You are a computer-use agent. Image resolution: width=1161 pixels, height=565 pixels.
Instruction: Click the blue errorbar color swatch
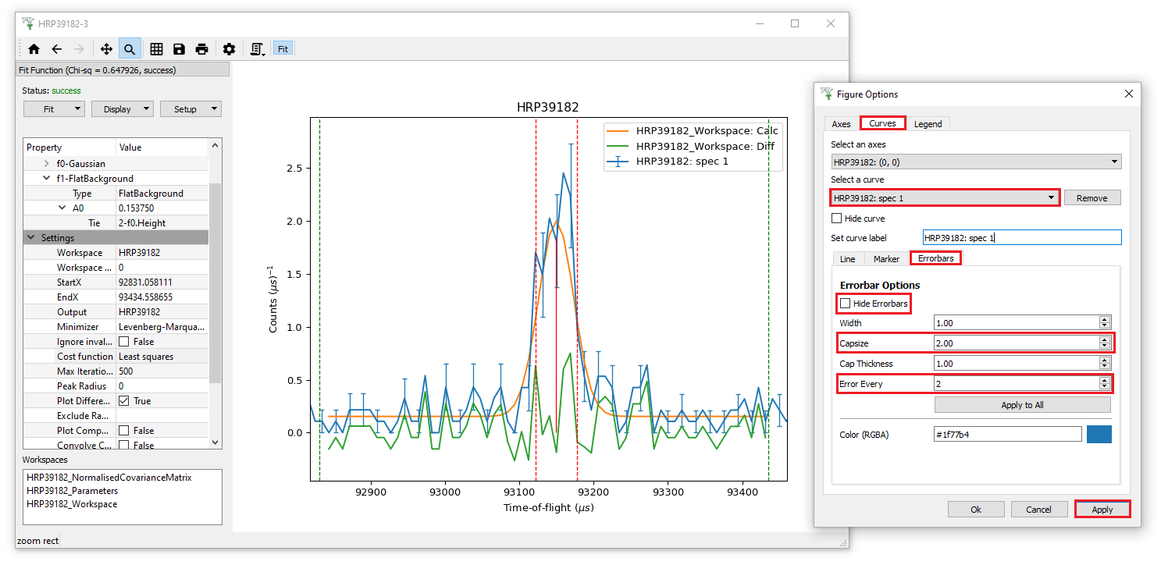(x=1099, y=435)
